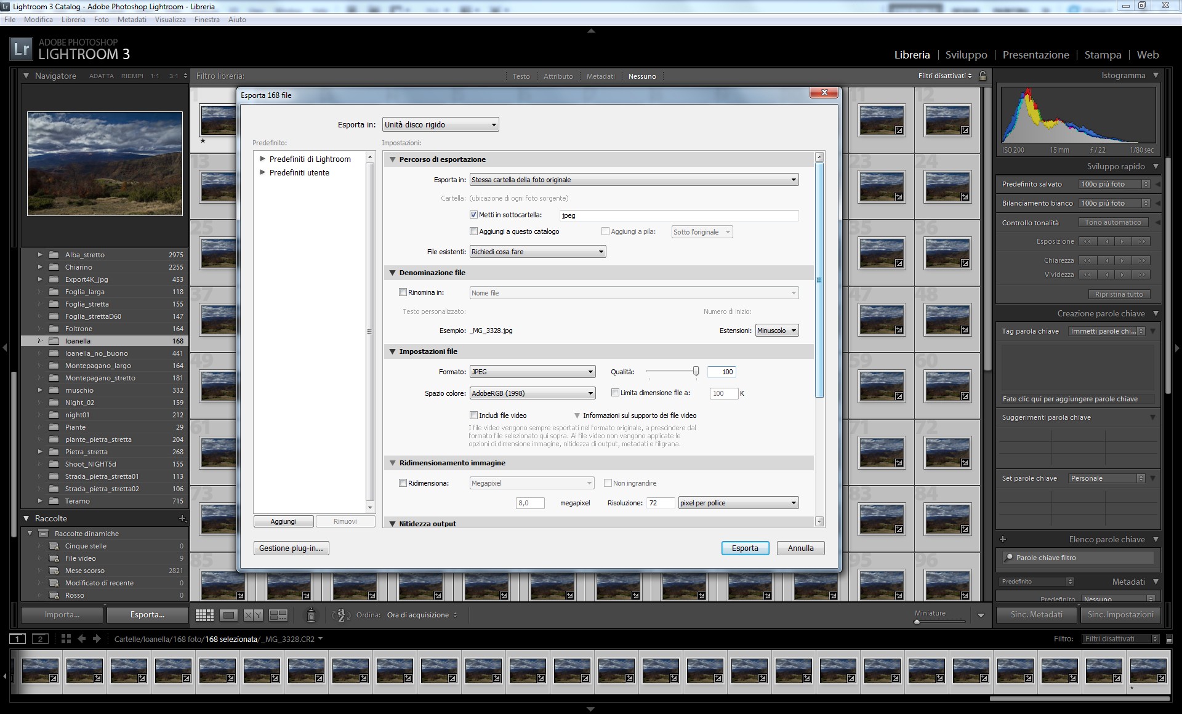Toggle sort direction A-Z icon

340,615
